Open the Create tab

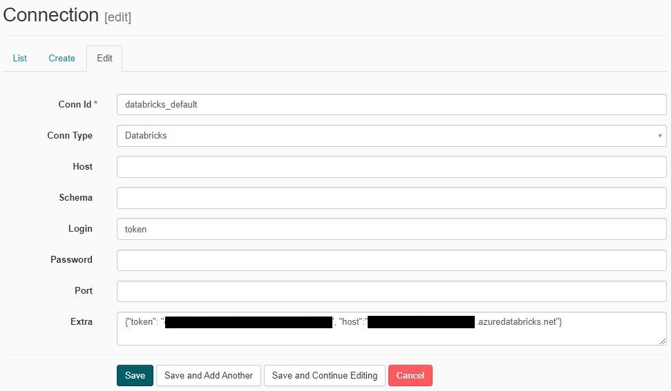click(x=62, y=58)
